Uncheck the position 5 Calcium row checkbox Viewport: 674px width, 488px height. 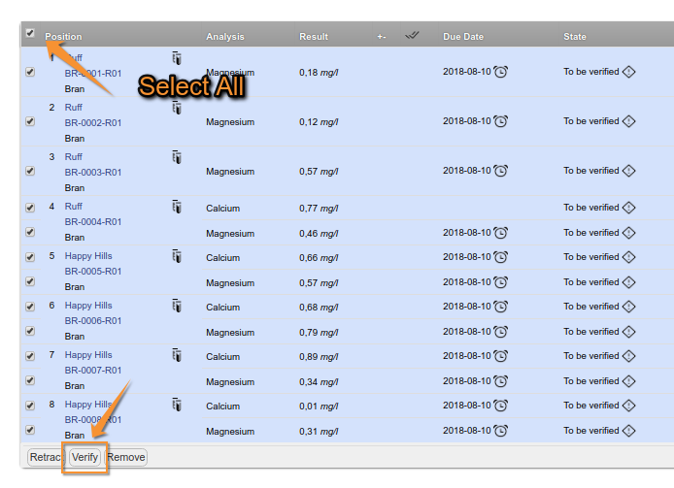click(x=30, y=257)
